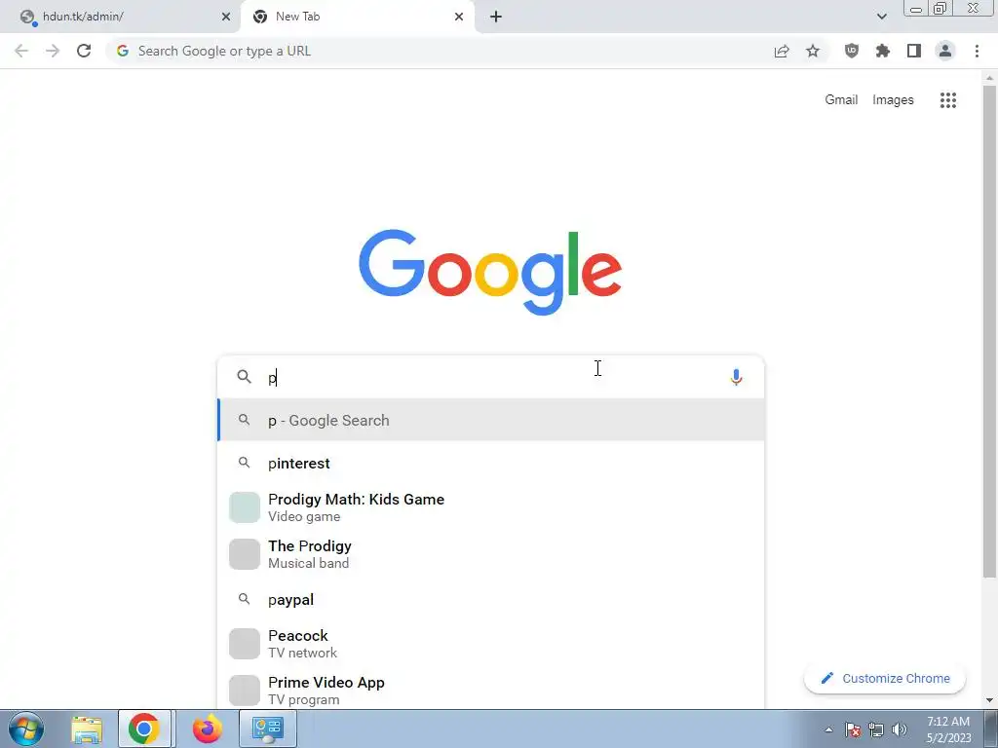Click the browser forward arrow

click(x=53, y=51)
